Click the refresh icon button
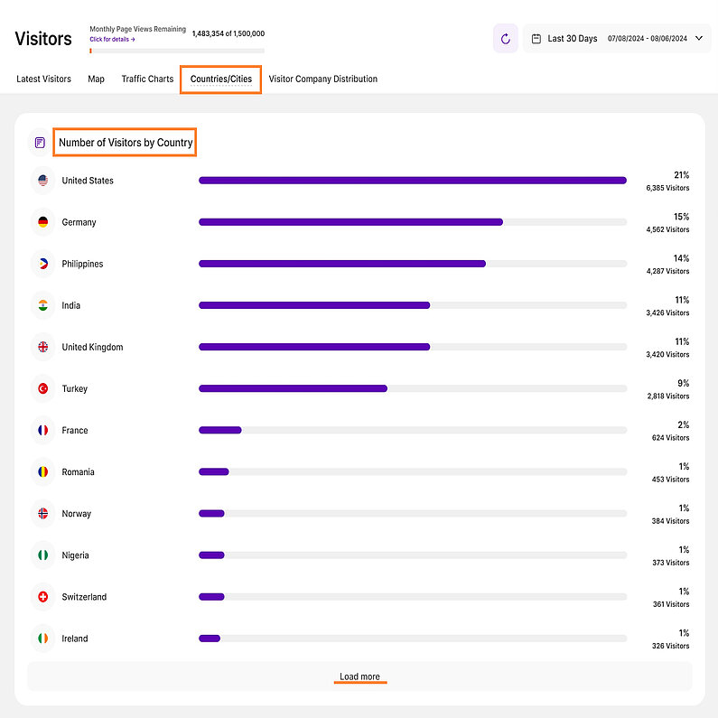The width and height of the screenshot is (718, 718). (505, 39)
